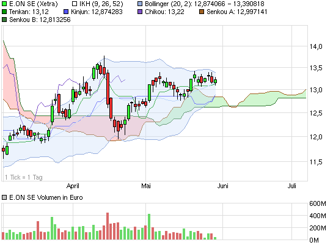
Task: Click the white IKH (9, 26, 52) legend swatch
Action: [75, 4]
